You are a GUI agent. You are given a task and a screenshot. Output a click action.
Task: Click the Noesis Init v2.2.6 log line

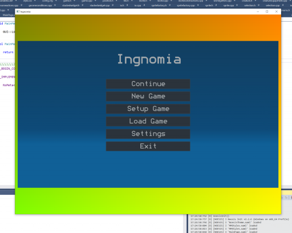pyautogui.click(x=240, y=219)
